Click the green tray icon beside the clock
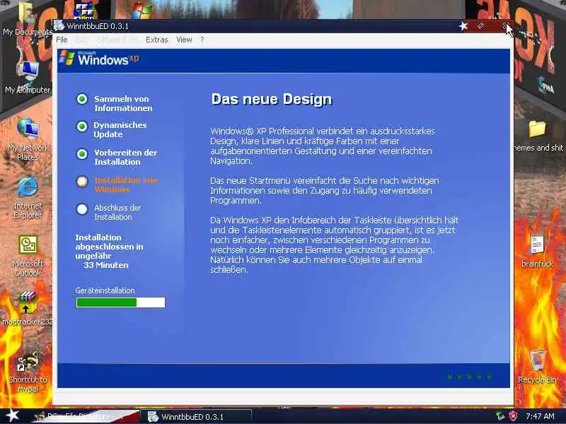Screen dimensions: 566x424 499,416
